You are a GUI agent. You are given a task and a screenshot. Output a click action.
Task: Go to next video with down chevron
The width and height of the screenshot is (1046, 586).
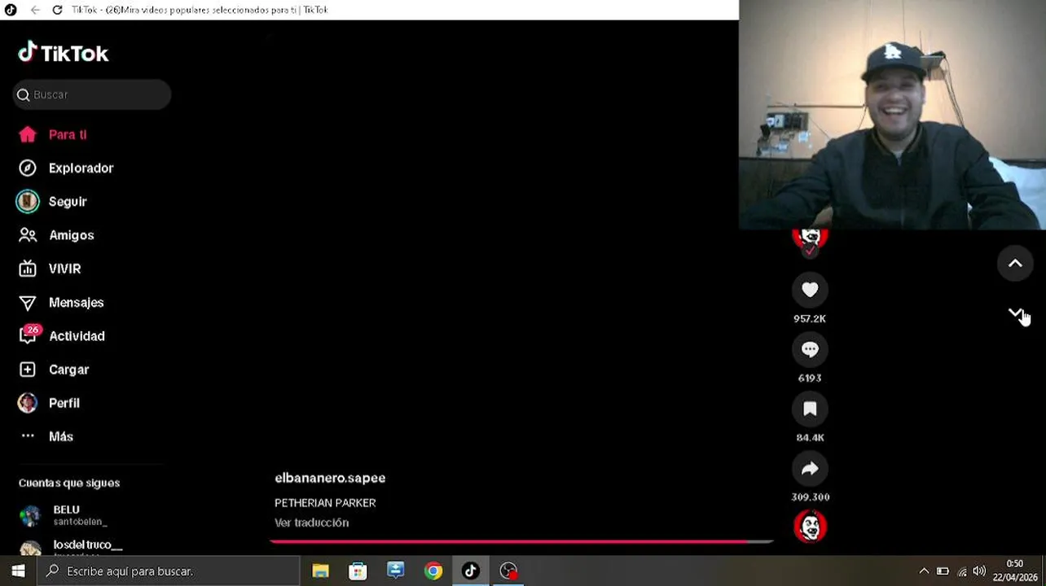coord(1015,313)
